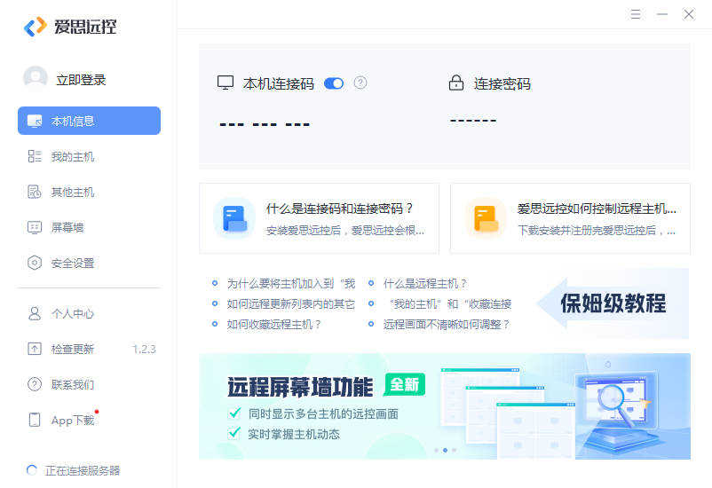Open the hamburger menu in title bar

[x=636, y=14]
